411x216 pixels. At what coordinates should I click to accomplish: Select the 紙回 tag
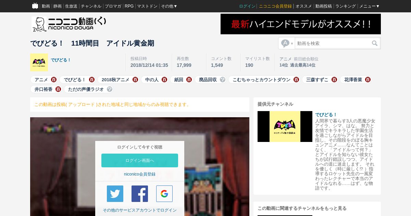coord(179,80)
